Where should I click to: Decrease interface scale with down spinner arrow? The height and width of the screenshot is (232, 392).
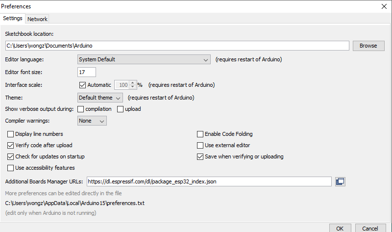(133, 87)
